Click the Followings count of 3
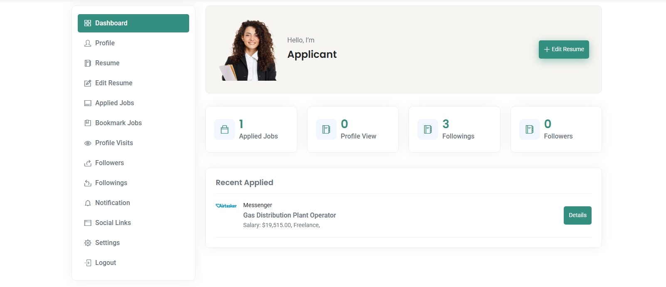 (x=446, y=124)
